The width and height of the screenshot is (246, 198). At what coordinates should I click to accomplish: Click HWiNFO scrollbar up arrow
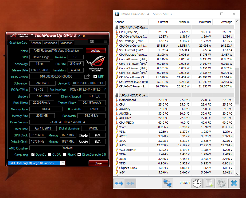point(237,21)
